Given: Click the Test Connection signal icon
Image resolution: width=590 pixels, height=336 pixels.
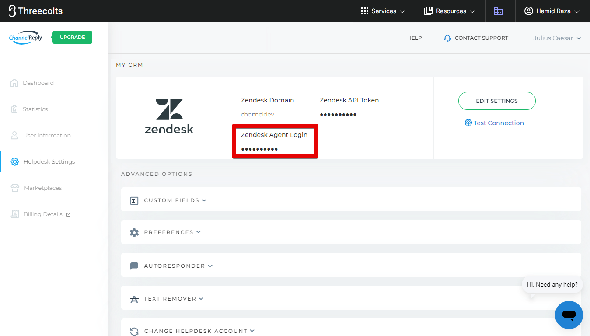Looking at the screenshot, I should click(468, 123).
